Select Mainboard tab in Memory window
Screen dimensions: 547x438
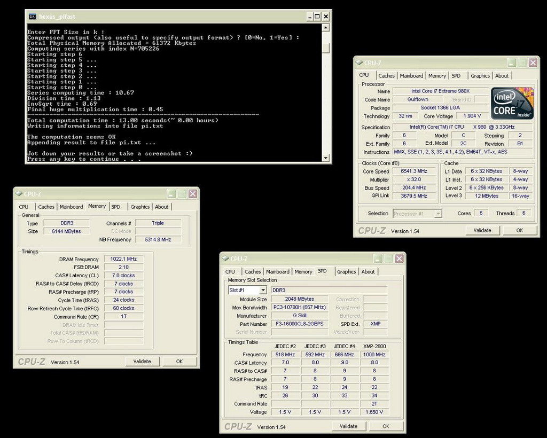coord(71,207)
